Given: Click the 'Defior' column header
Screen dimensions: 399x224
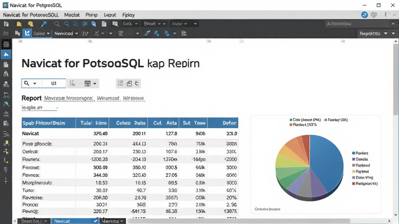Looking at the screenshot, I should click(x=222, y=123).
